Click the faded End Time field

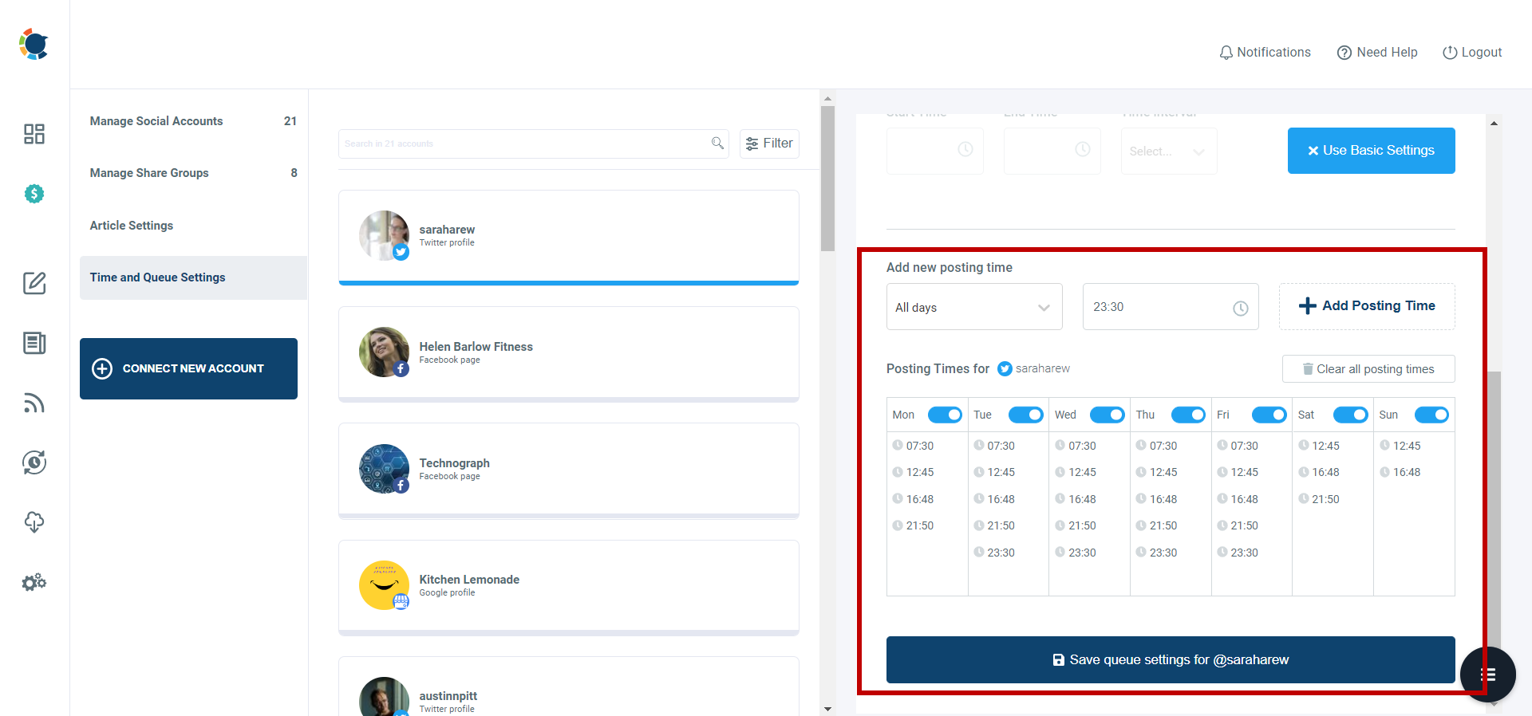click(1052, 151)
